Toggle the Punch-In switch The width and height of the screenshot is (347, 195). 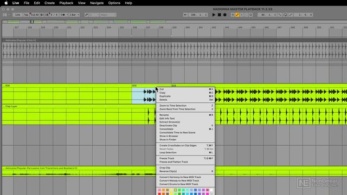pos(280,15)
